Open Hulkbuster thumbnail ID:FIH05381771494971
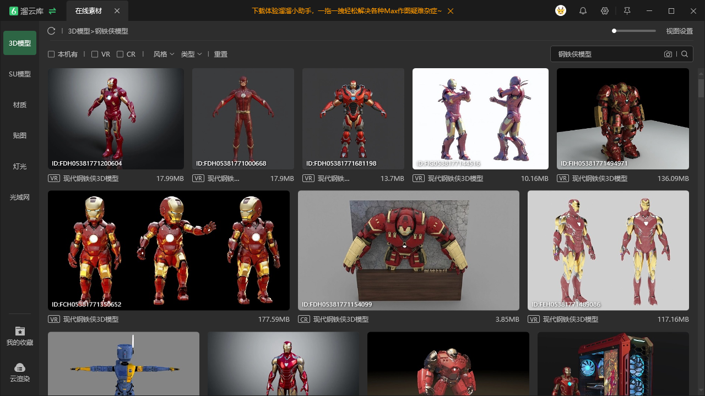The image size is (705, 396). (x=623, y=119)
